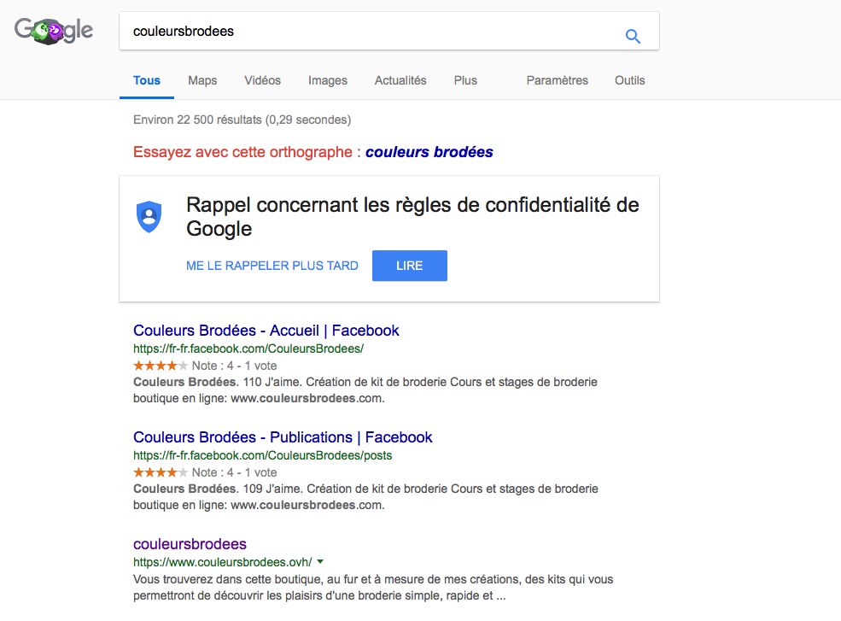841x621 pixels.
Task: Click star rating of Accueil Facebook result
Action: pyautogui.click(x=161, y=366)
